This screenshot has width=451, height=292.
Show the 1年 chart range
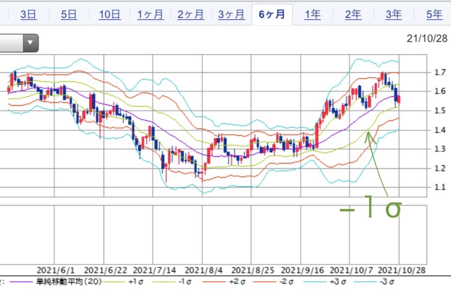312,14
